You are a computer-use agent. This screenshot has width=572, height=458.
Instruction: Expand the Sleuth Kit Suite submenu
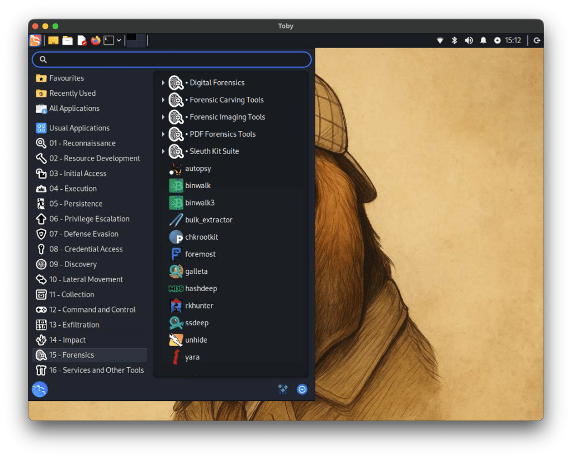(x=163, y=152)
